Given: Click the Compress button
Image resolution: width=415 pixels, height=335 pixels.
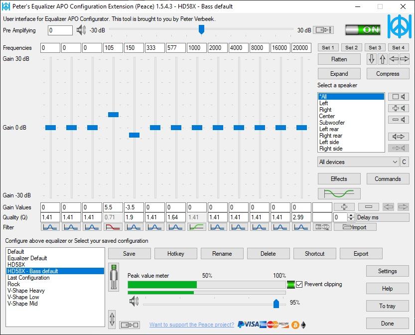Looking at the screenshot, I should point(388,74).
